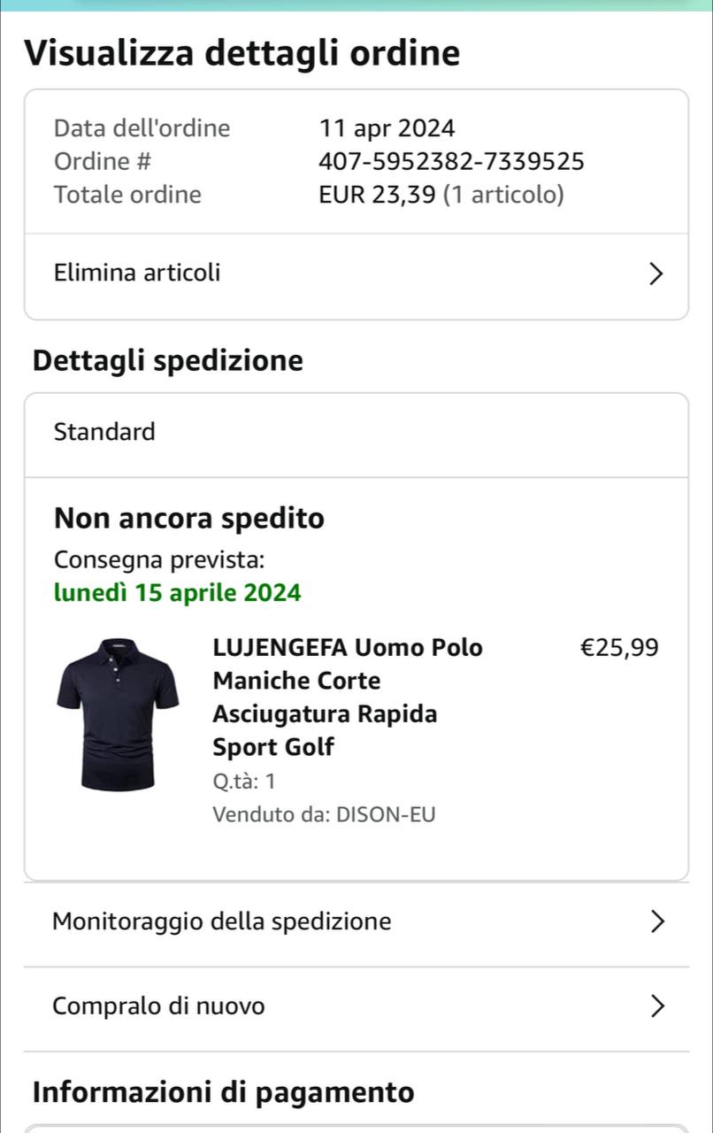The image size is (713, 1133).
Task: Tap the green delivery date lunedì 15 aprile
Action: [177, 593]
